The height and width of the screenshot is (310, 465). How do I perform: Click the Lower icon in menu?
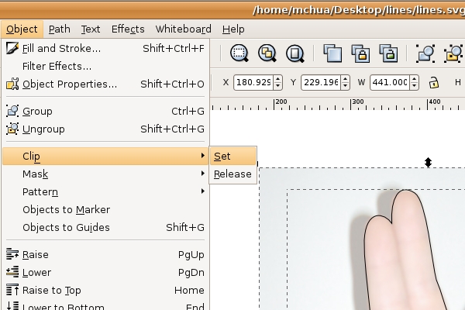click(12, 272)
